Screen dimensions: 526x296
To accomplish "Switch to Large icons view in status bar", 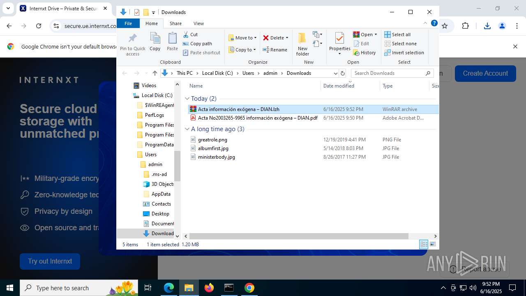I will (433, 245).
